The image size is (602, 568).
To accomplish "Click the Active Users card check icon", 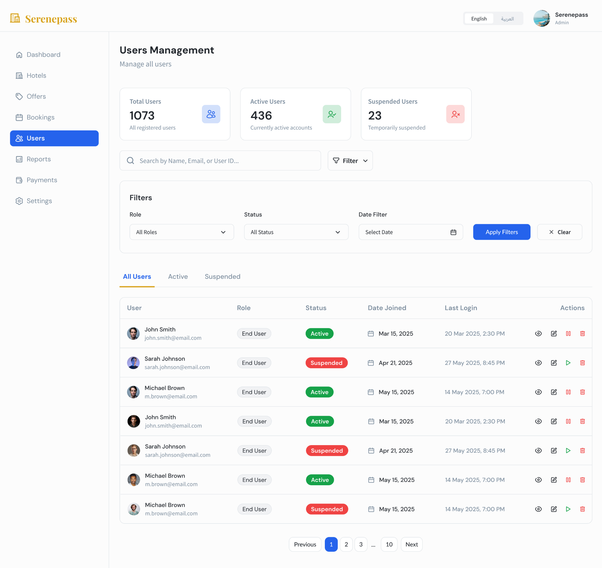I will click(332, 114).
